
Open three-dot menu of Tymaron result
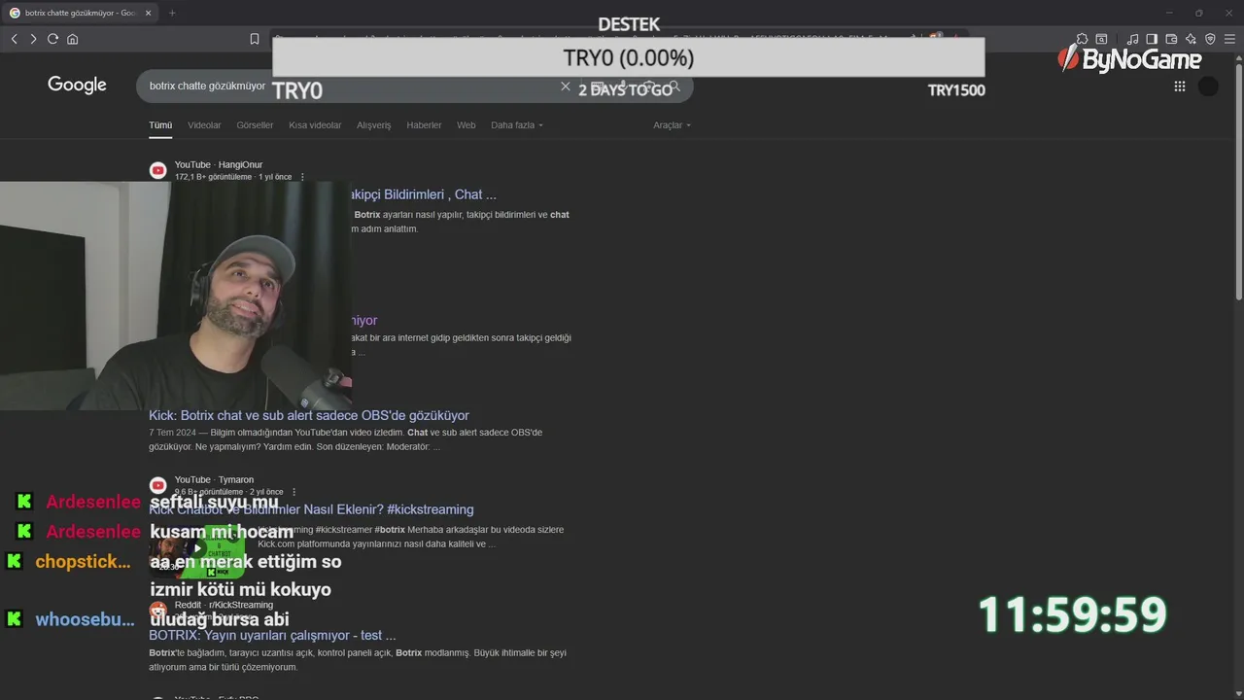pos(294,492)
